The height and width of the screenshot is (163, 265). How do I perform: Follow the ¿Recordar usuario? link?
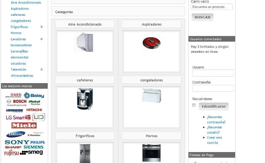[215, 130]
